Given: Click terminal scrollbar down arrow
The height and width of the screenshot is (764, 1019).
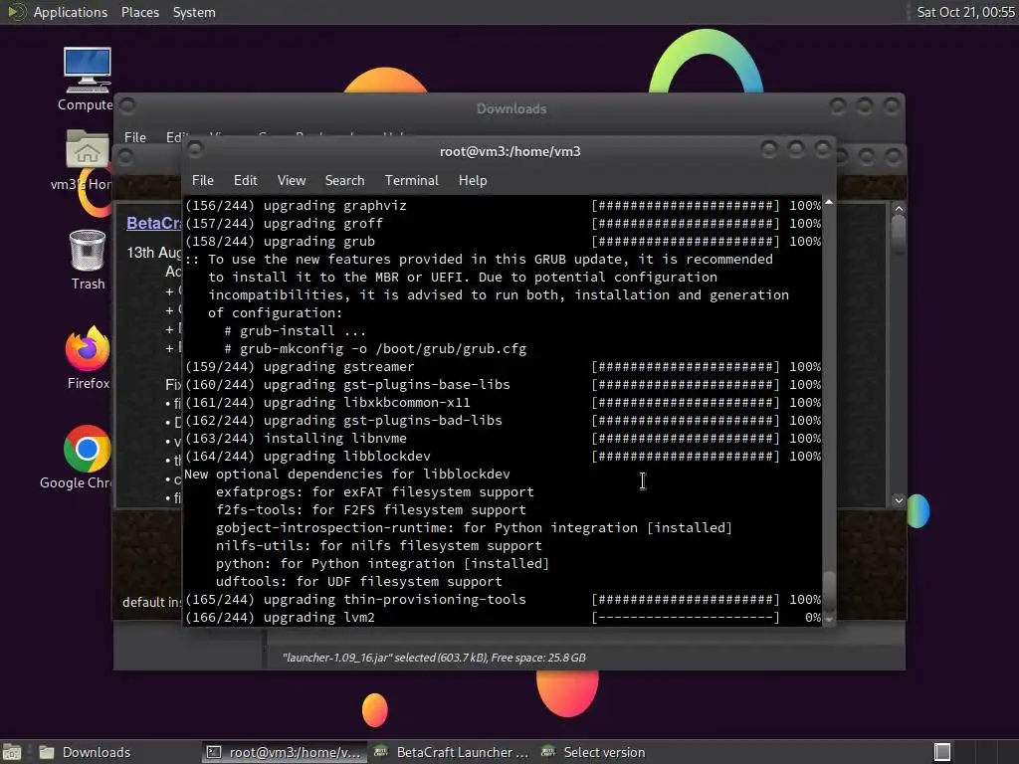Looking at the screenshot, I should [829, 620].
